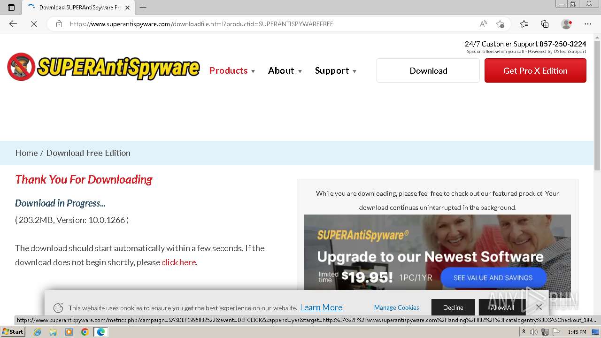Click the Download button in the header
The width and height of the screenshot is (601, 338).
click(x=428, y=70)
